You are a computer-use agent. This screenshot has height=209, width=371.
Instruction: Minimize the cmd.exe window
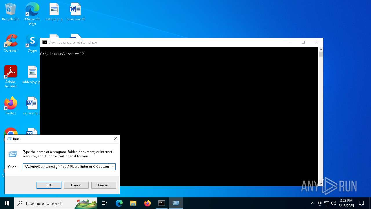[290, 42]
